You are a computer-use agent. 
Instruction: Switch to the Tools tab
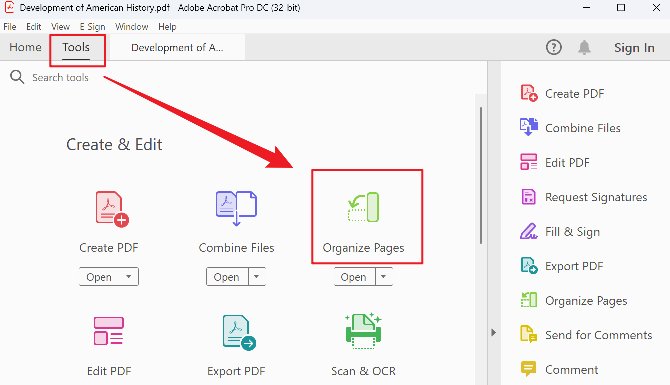[x=76, y=48]
